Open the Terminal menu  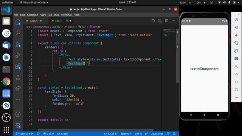click(x=66, y=15)
